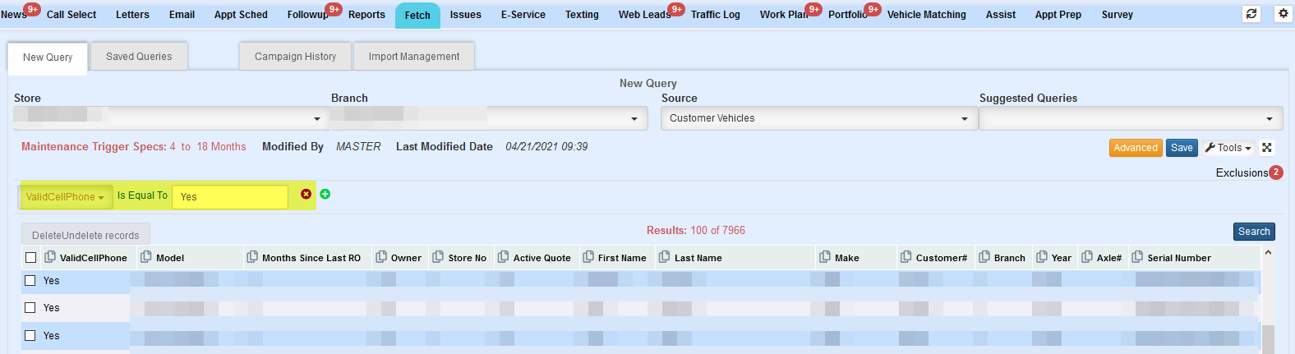This screenshot has width=1295, height=354.
Task: Switch to the Saved Queries tab
Action: (139, 57)
